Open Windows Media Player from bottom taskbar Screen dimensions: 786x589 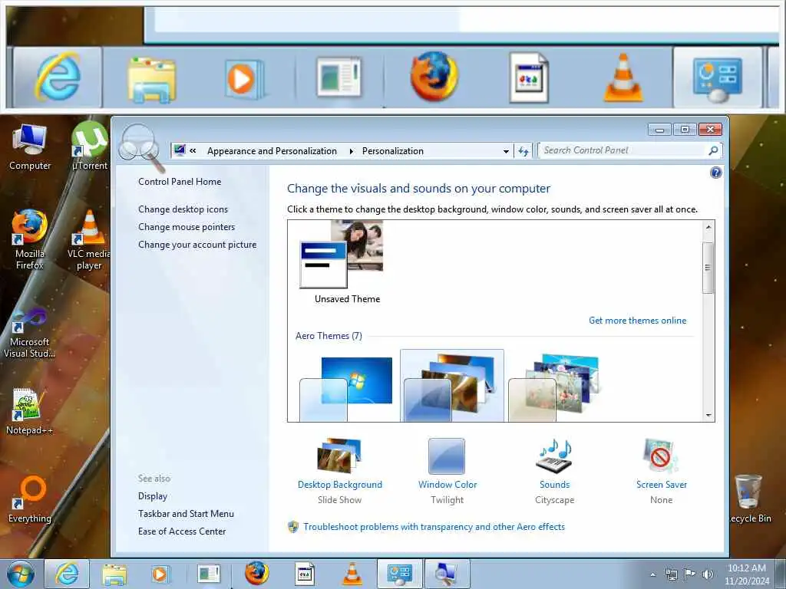pos(160,574)
